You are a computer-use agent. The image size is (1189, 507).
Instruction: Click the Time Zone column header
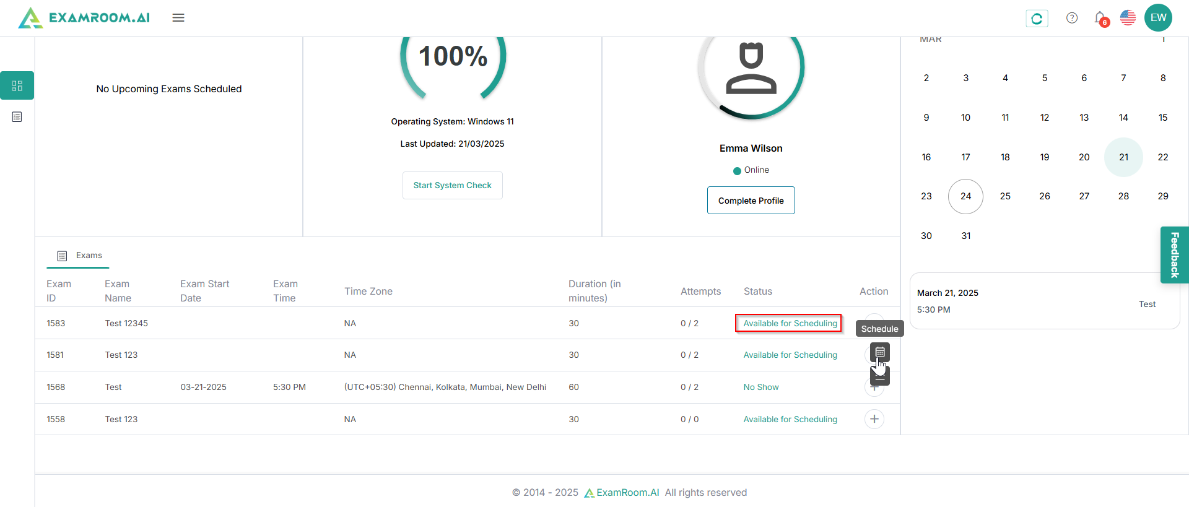coord(368,292)
